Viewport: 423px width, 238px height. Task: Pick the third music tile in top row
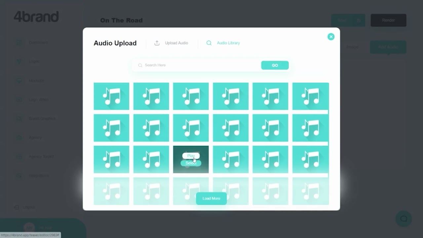coord(191,96)
